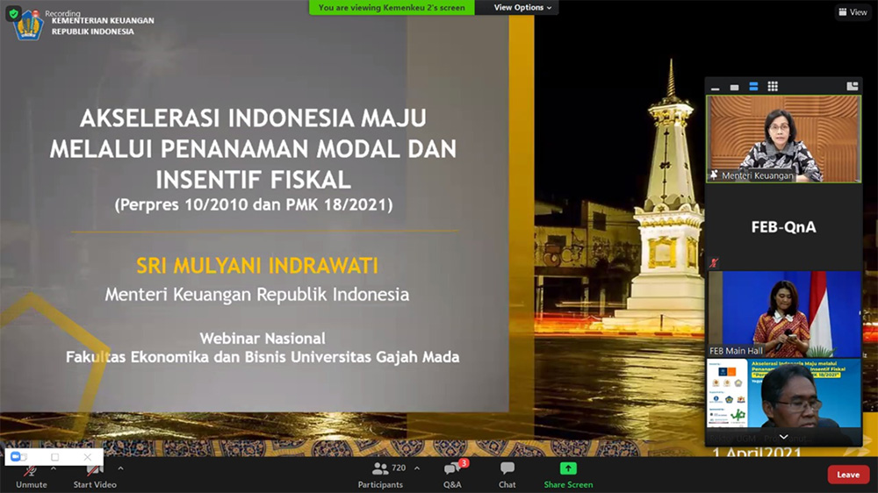Click the green Share Screen icon
878x493 pixels.
568,469
